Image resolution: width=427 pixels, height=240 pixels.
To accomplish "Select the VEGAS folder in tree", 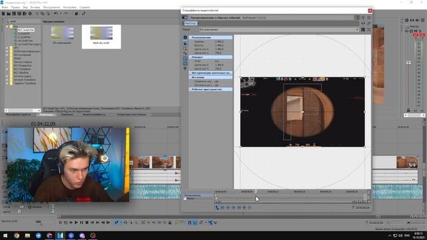I will tap(17, 58).
